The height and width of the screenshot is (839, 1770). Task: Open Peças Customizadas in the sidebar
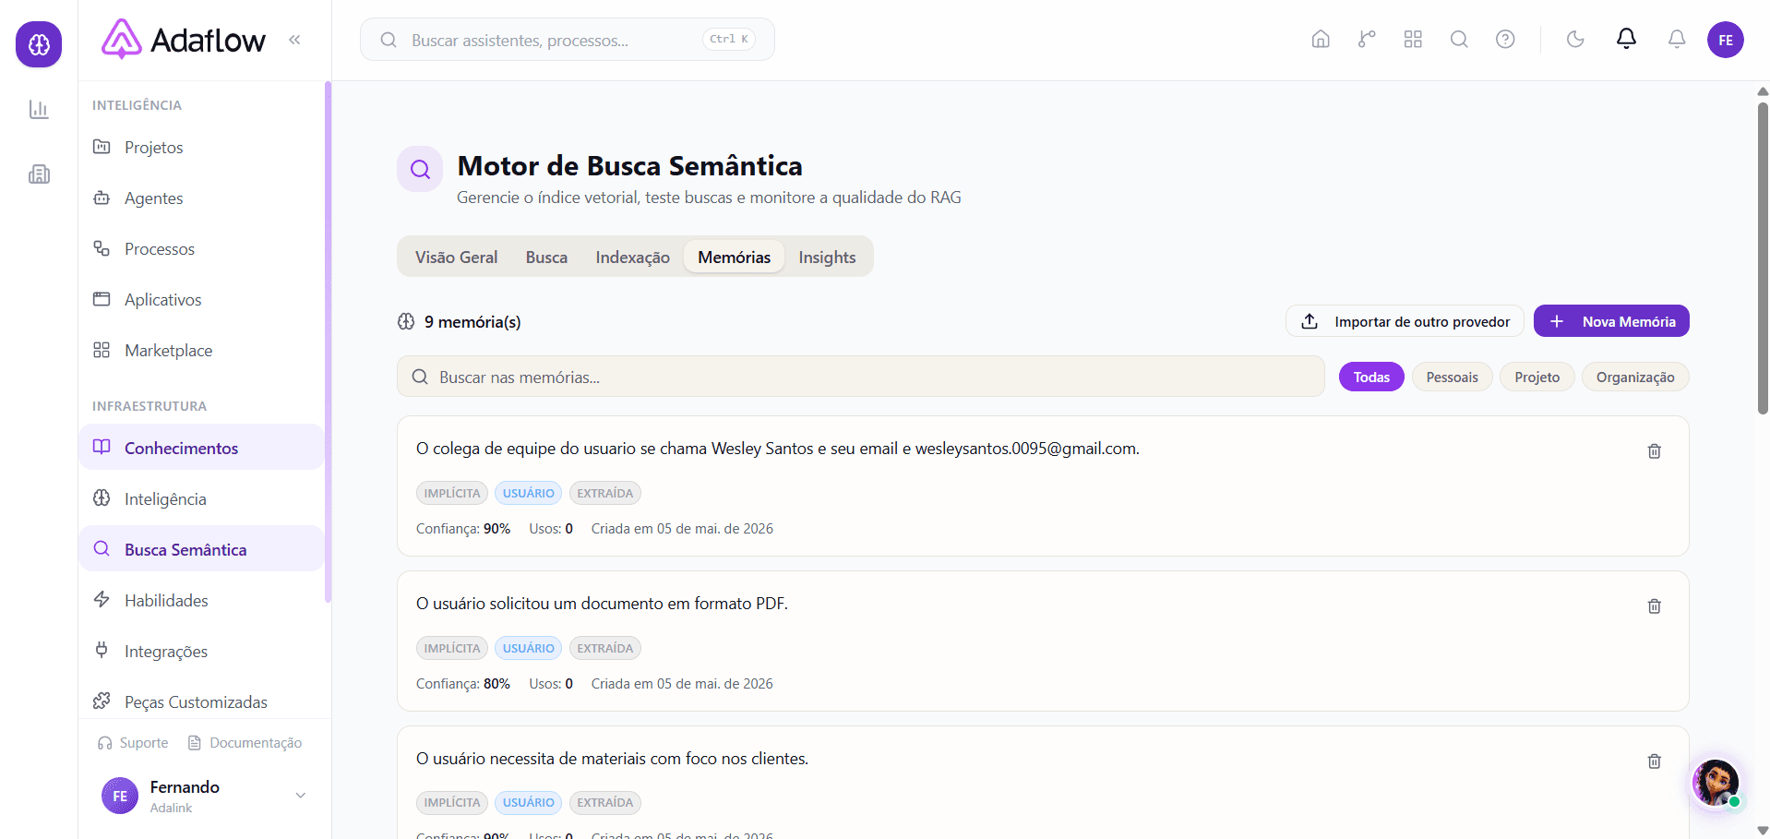201,702
